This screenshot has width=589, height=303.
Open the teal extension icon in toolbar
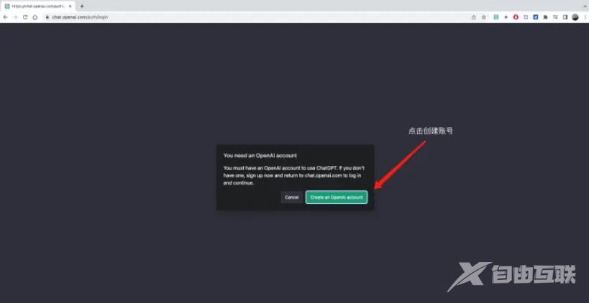[496, 17]
